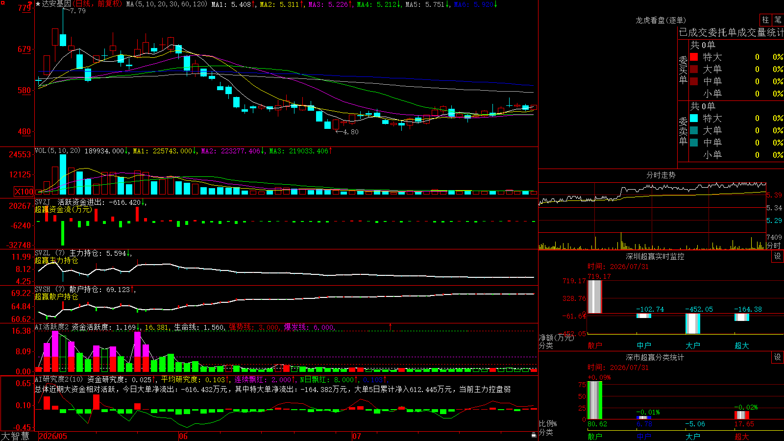
Task: Click the teal 中单 sell swatch
Action: click(x=694, y=143)
